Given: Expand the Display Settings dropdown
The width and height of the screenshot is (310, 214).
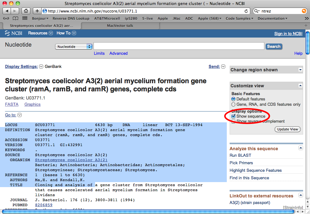Looking at the screenshot, I should coord(41,66).
